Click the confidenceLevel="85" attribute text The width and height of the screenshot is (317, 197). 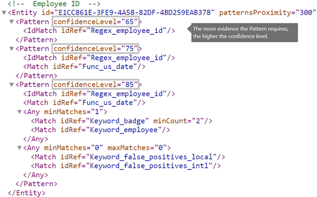pyautogui.click(x=96, y=85)
